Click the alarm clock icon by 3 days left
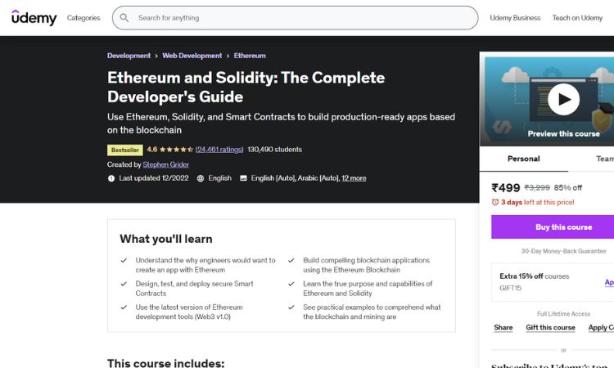614x368 pixels. [x=495, y=202]
